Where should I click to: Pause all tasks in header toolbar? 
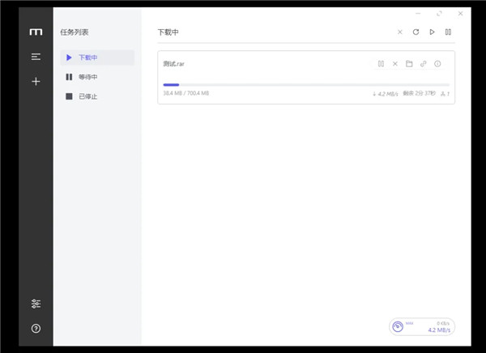click(448, 32)
